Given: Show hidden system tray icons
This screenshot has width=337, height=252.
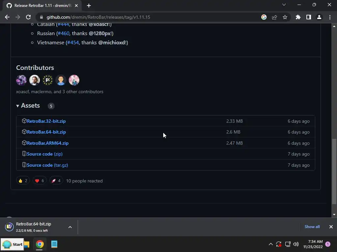Looking at the screenshot, I should click(x=271, y=244).
